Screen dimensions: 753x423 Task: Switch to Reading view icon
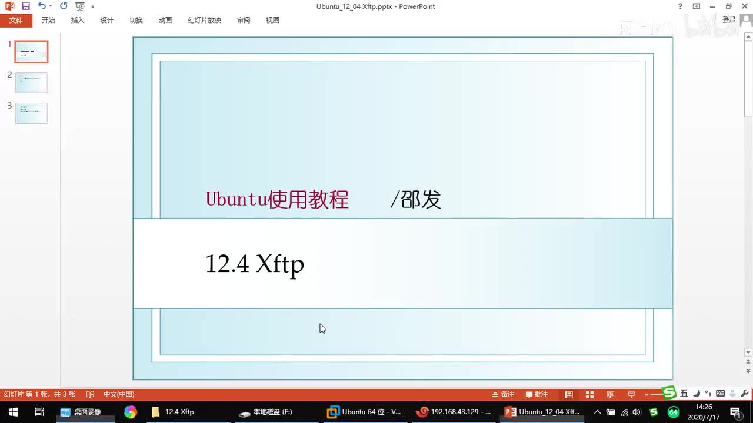pyautogui.click(x=611, y=394)
